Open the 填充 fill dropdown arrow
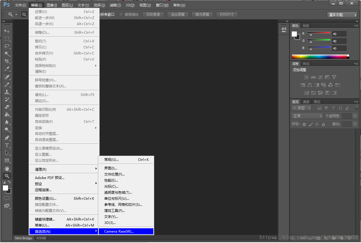The image size is (361, 243). [355, 124]
